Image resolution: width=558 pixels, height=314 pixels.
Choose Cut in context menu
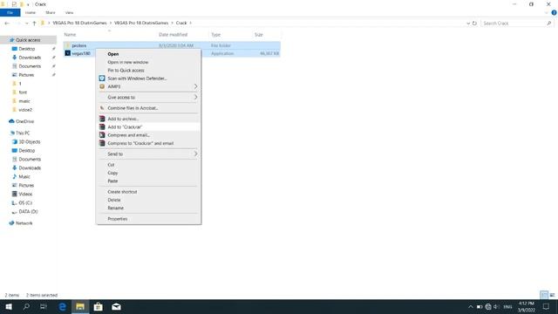(x=148, y=165)
